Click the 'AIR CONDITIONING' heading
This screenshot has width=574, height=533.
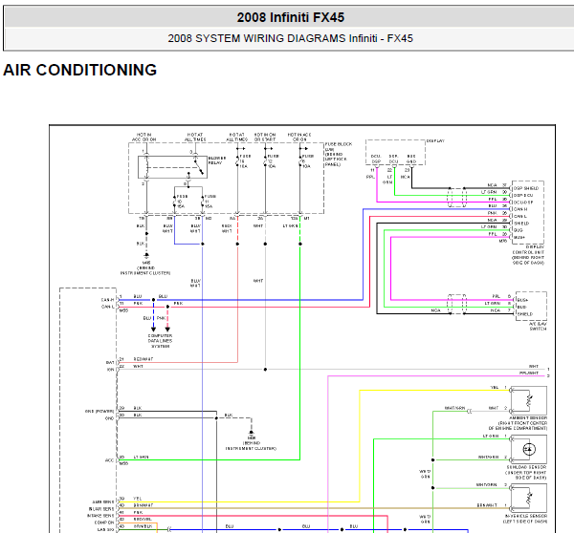point(79,70)
